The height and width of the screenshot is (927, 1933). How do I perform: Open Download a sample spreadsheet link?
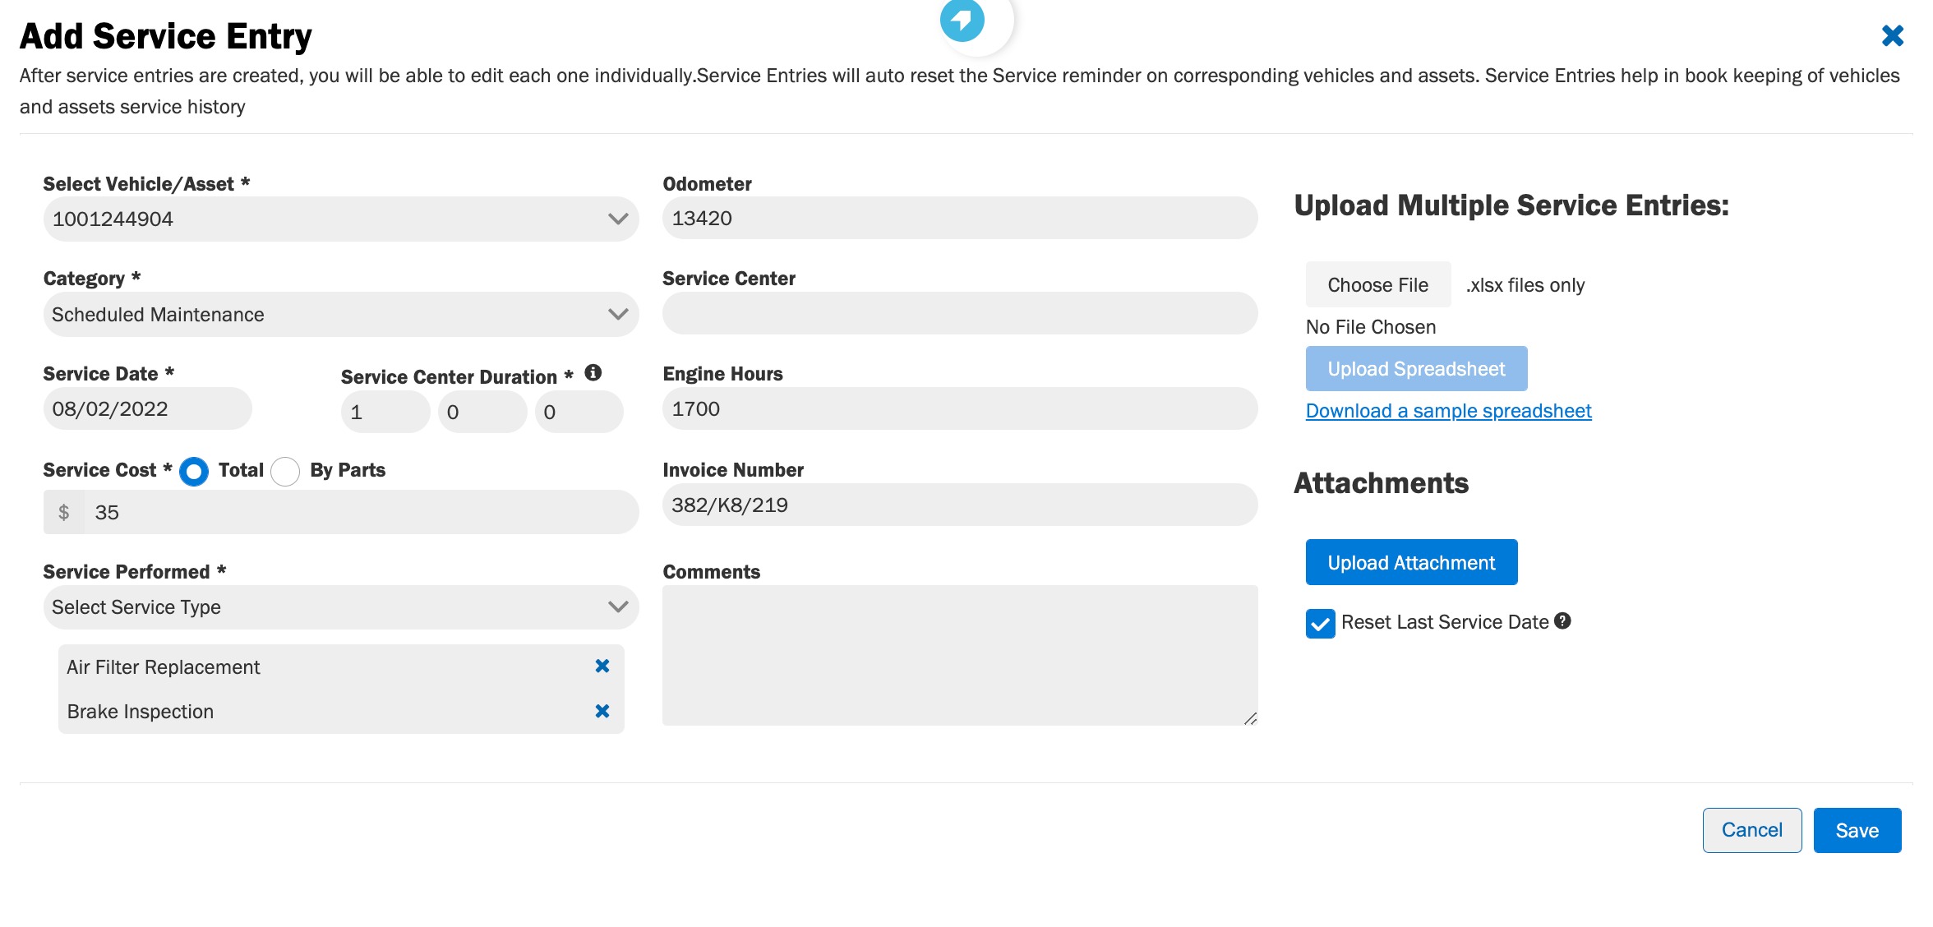tap(1449, 411)
